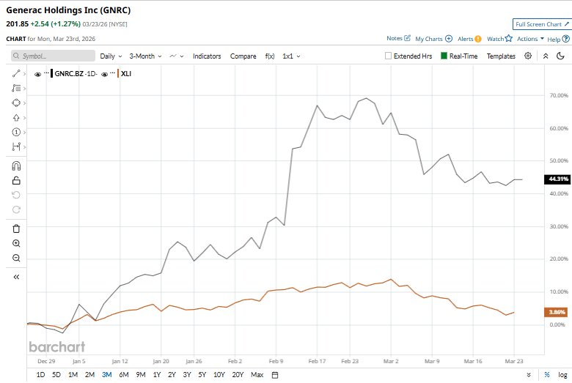
Task: Open the Compare menu
Action: (243, 56)
